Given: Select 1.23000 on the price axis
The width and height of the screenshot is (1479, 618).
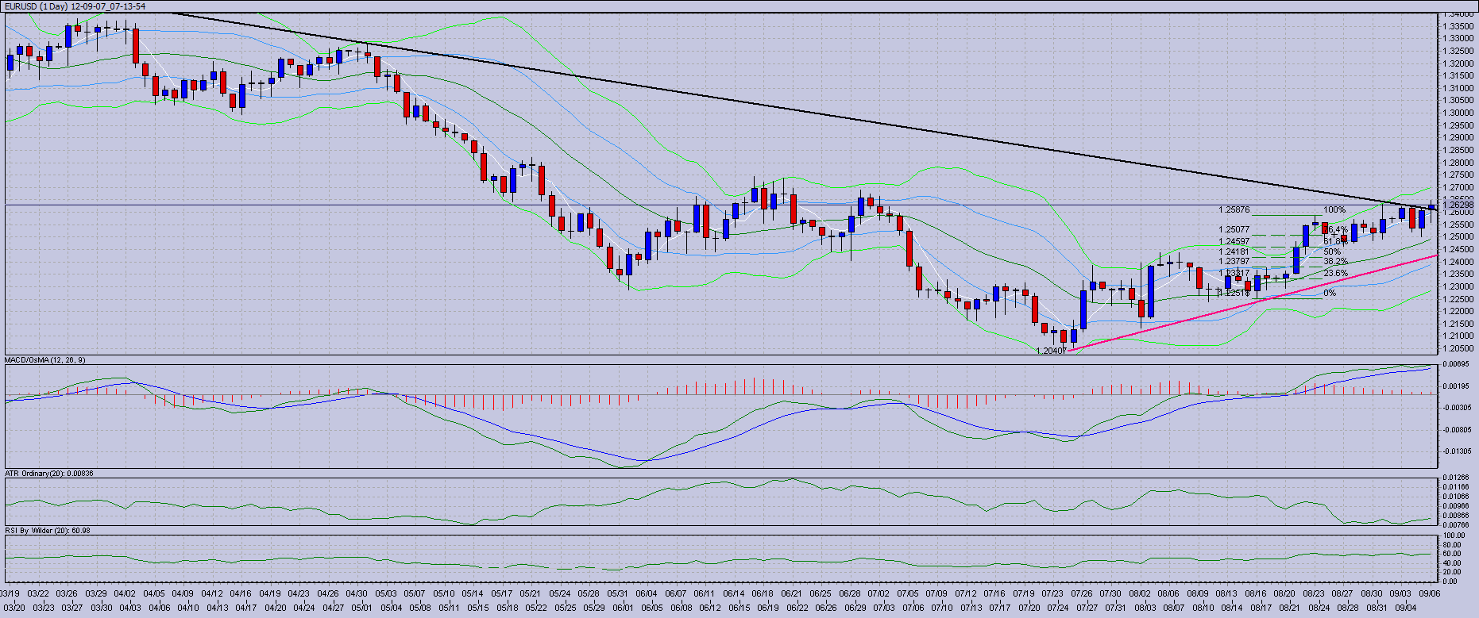Looking at the screenshot, I should click(x=1458, y=287).
